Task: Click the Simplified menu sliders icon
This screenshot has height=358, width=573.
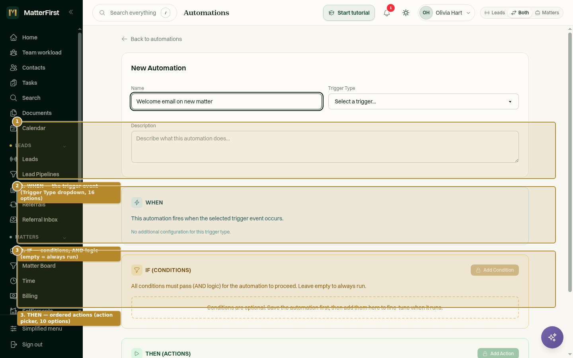Action: click(14, 329)
